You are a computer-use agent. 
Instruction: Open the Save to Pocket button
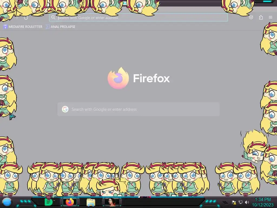pyautogui.click(x=251, y=17)
